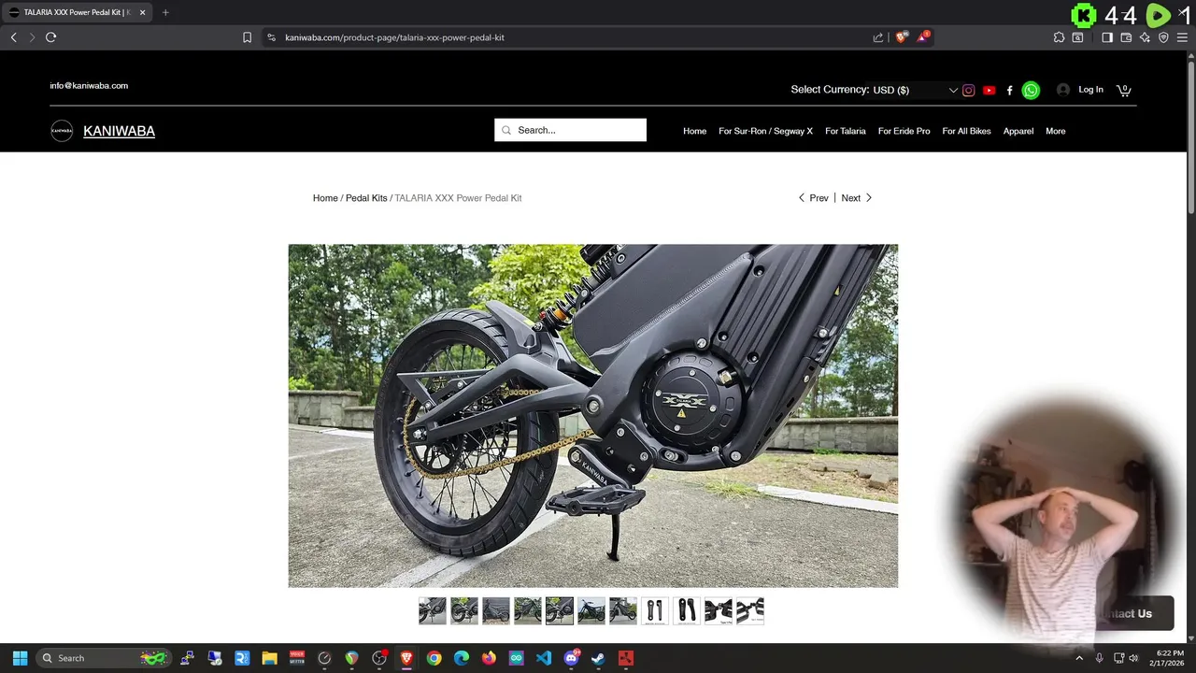Viewport: 1196px width, 673px height.
Task: Open browser extensions menu
Action: pyautogui.click(x=1059, y=37)
